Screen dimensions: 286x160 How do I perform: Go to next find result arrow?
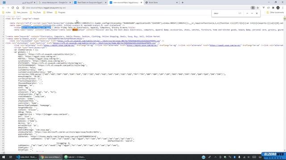252,13
